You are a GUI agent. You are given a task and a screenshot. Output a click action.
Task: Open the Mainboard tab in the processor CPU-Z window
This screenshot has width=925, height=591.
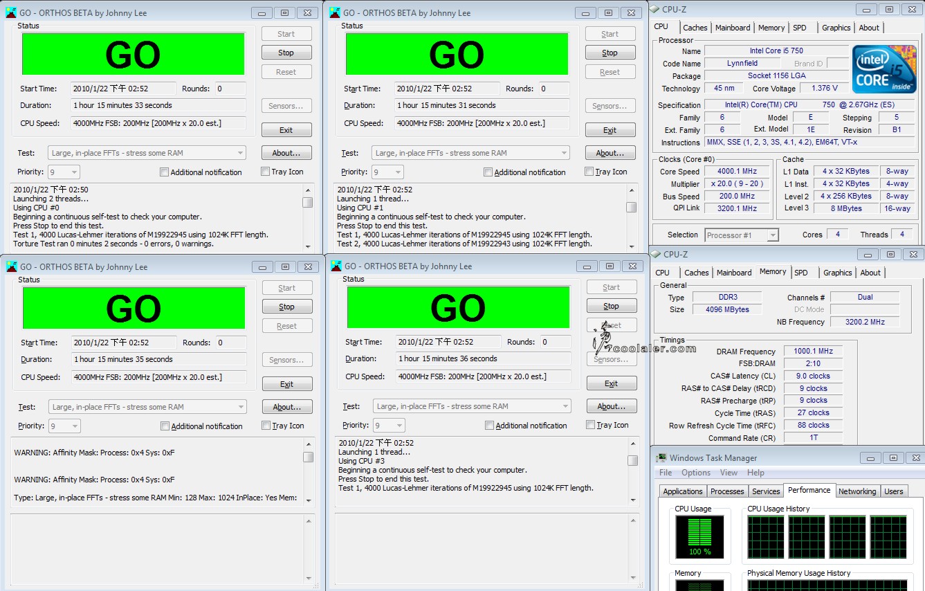tap(733, 28)
